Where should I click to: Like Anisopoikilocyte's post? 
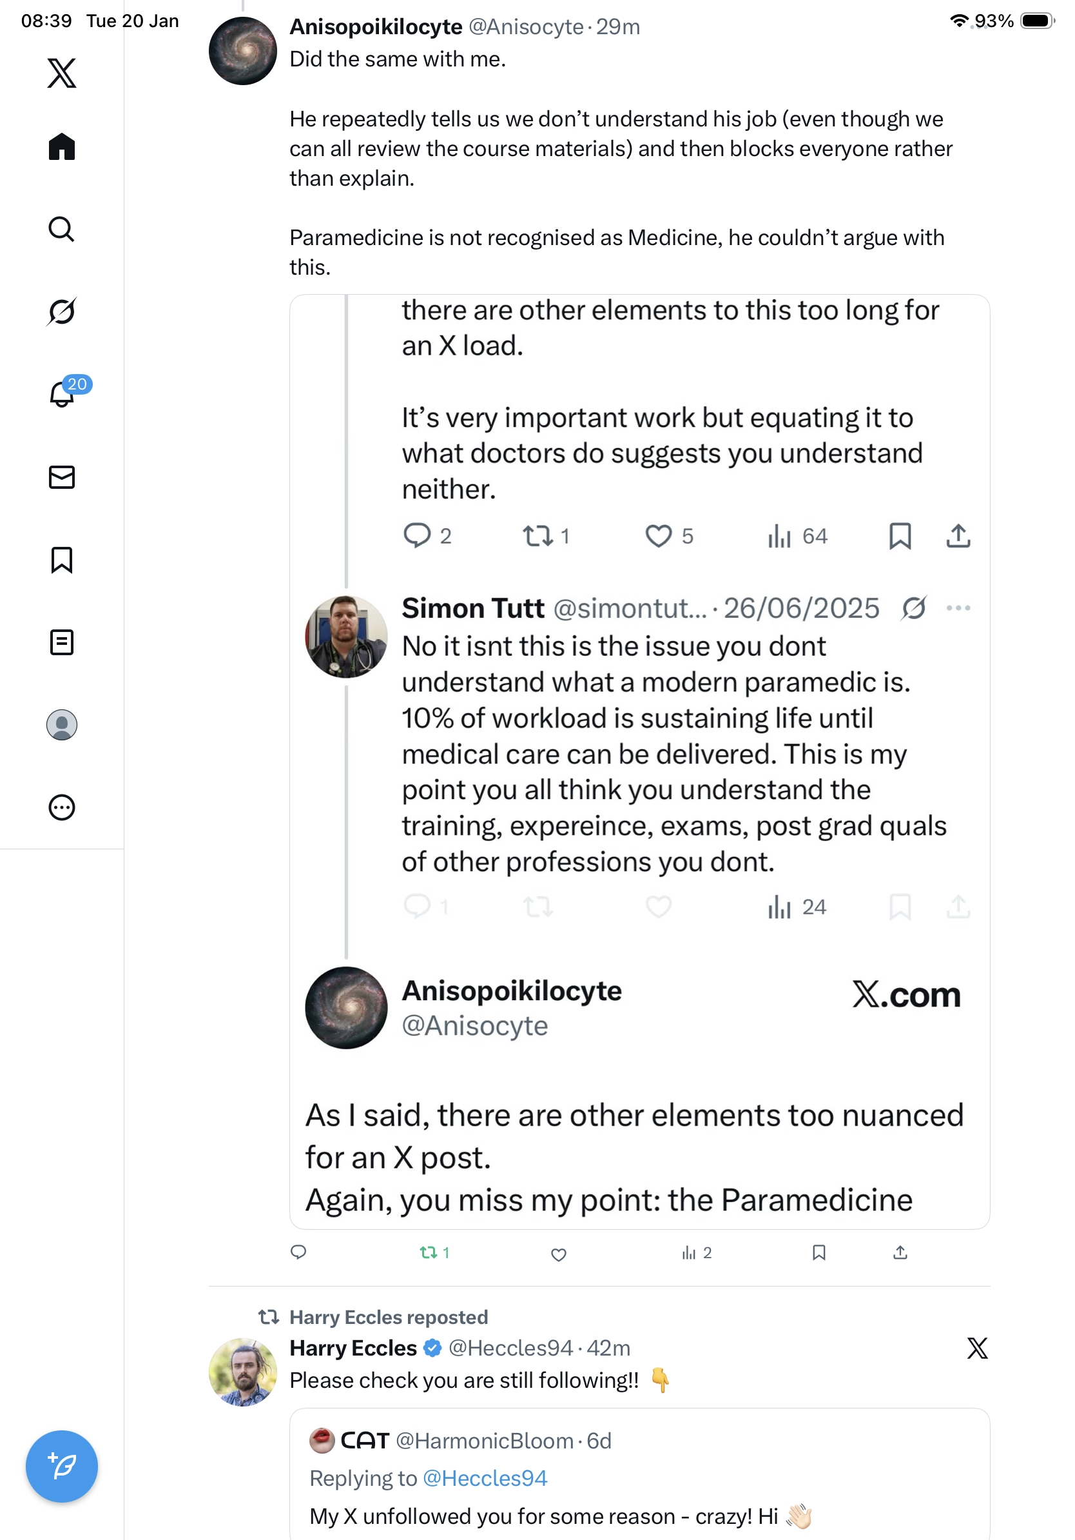(x=558, y=1254)
